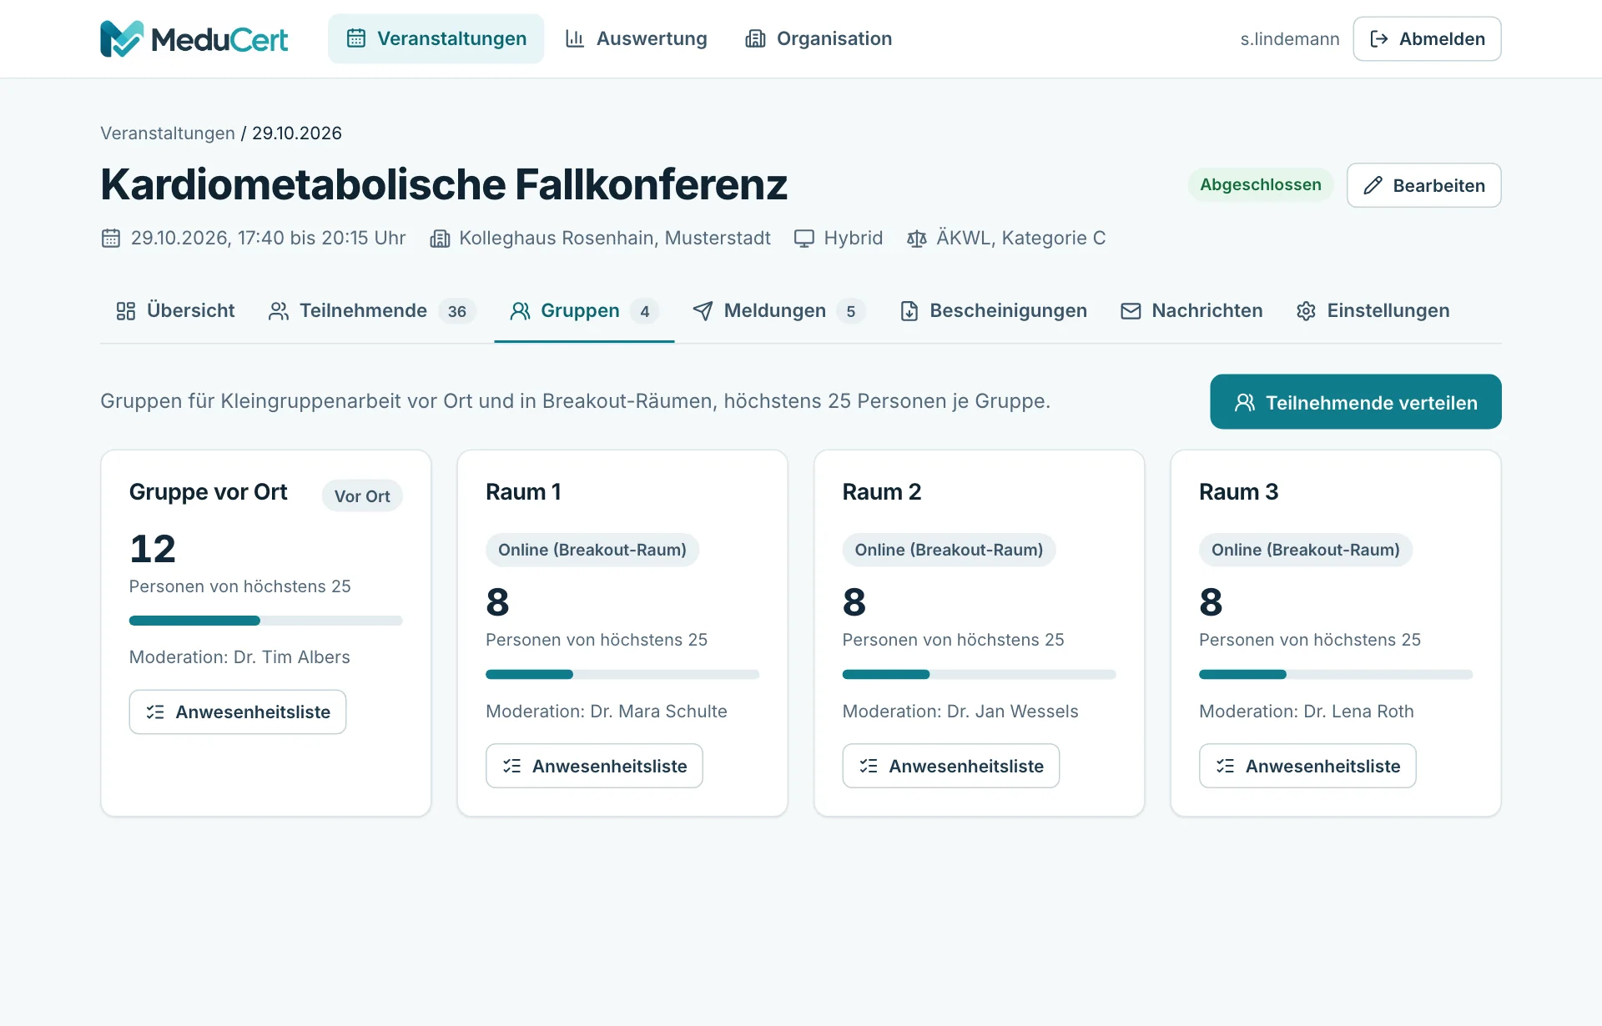Open the Bescheinigungen tab
This screenshot has width=1602, height=1026.
coord(993,311)
